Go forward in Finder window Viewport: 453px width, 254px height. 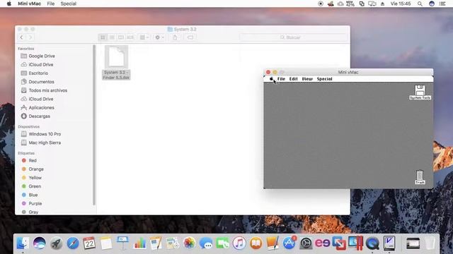(30, 37)
